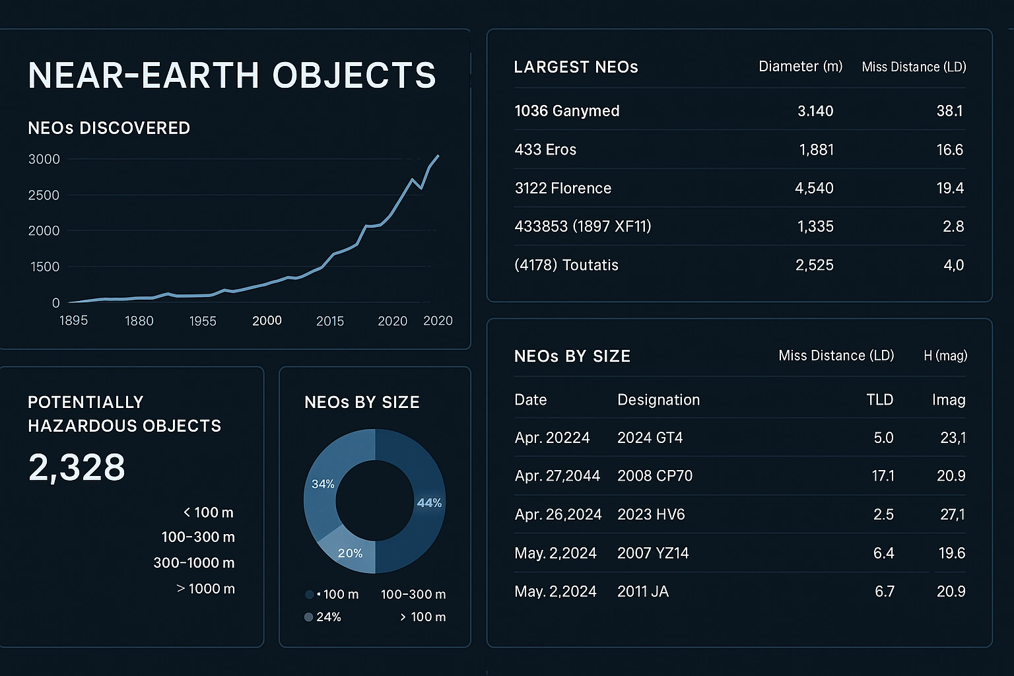Open the 2024 GT4 designation entry
The image size is (1014, 676).
[650, 438]
